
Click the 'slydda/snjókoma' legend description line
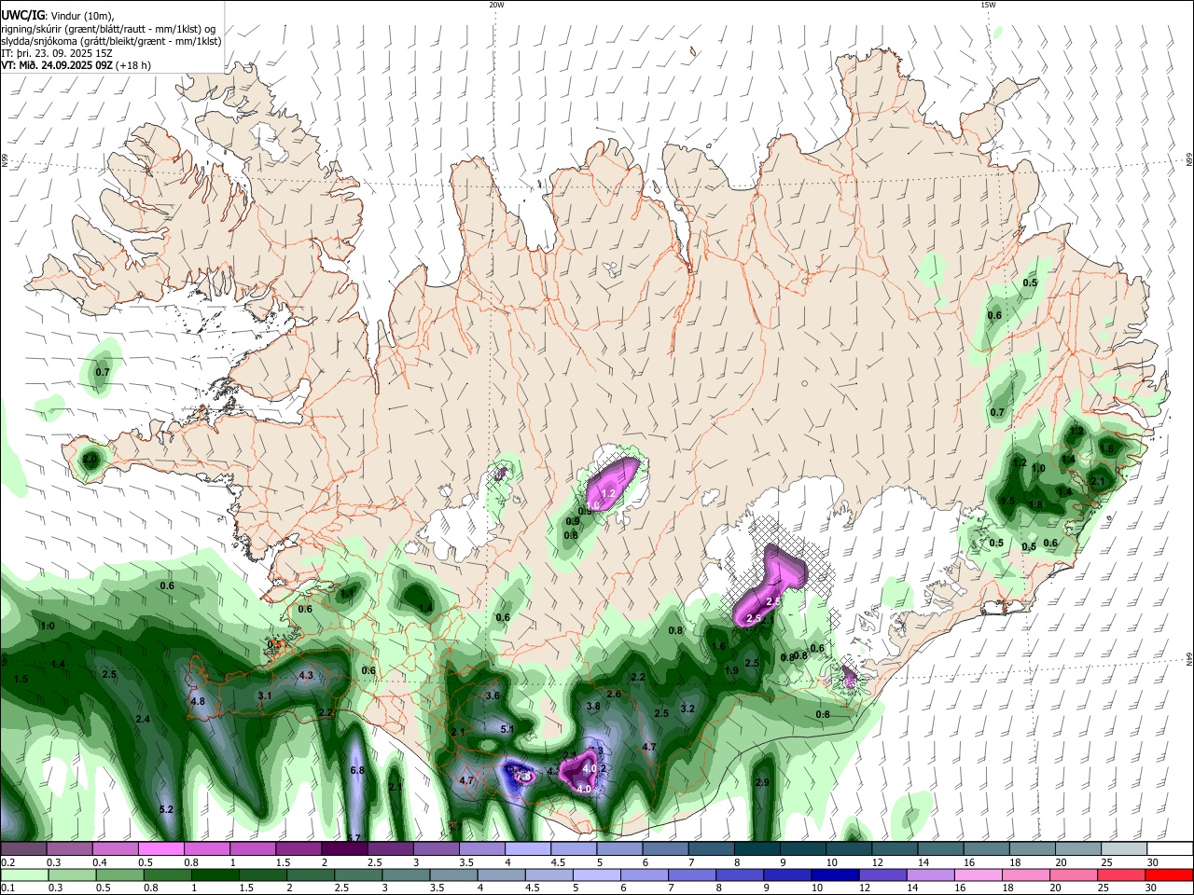(x=111, y=41)
